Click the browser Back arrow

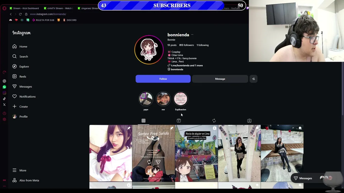tap(11, 14)
